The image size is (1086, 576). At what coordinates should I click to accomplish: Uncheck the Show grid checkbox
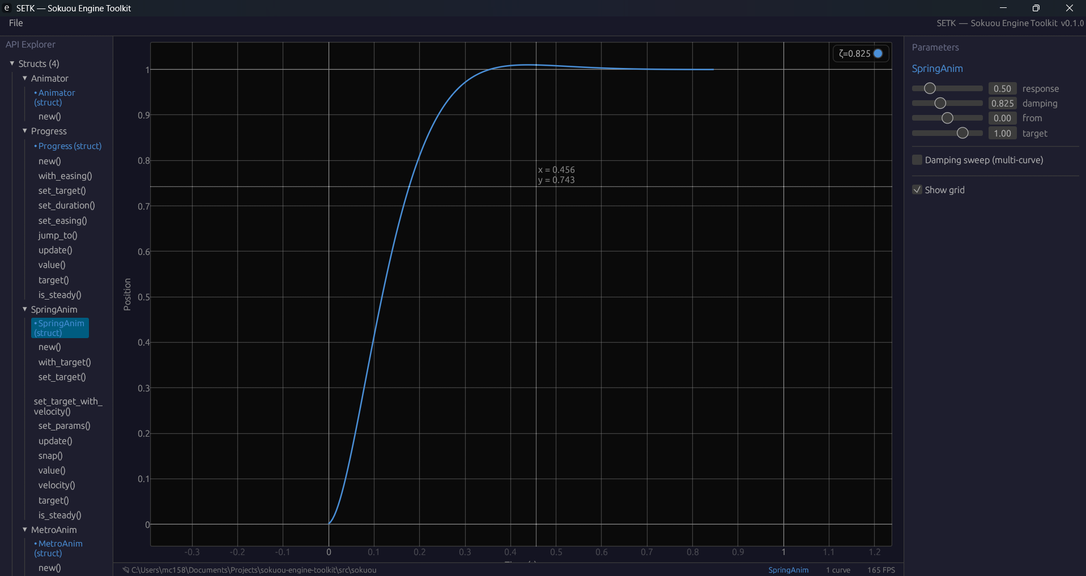pos(917,190)
